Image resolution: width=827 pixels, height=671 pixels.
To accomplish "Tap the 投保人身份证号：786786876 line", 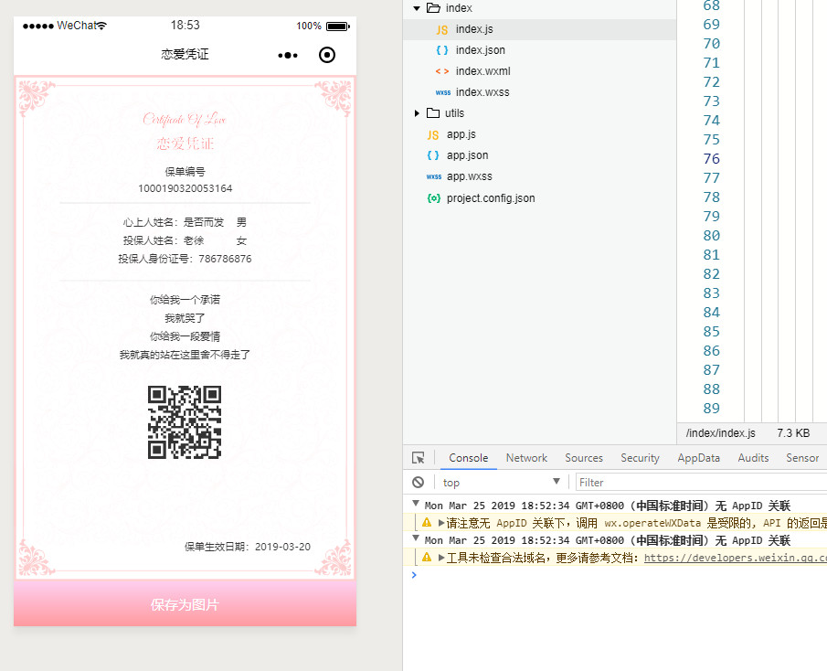I will (186, 259).
